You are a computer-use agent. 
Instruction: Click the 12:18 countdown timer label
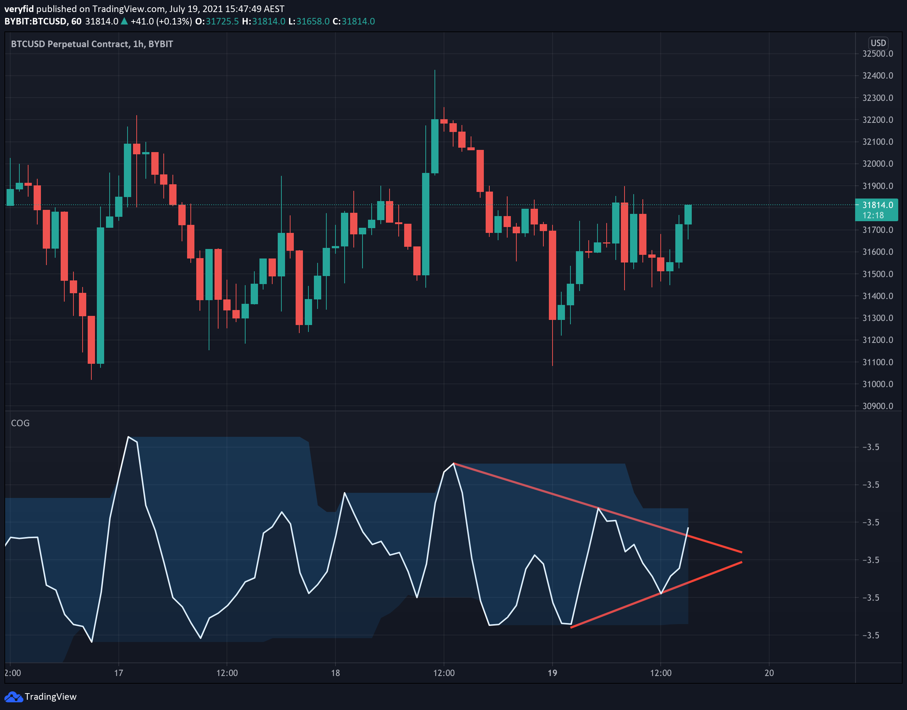pos(873,215)
